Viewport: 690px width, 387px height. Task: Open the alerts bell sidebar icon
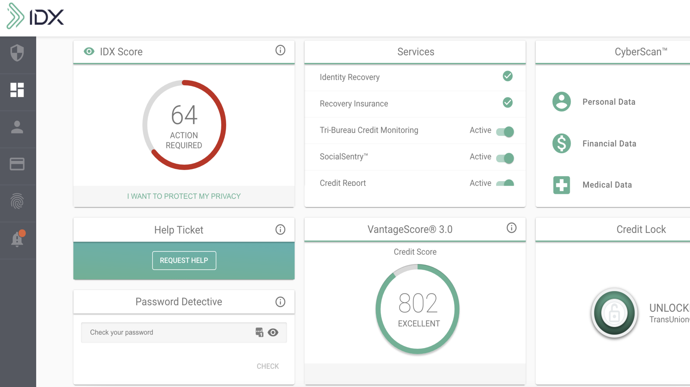click(17, 239)
